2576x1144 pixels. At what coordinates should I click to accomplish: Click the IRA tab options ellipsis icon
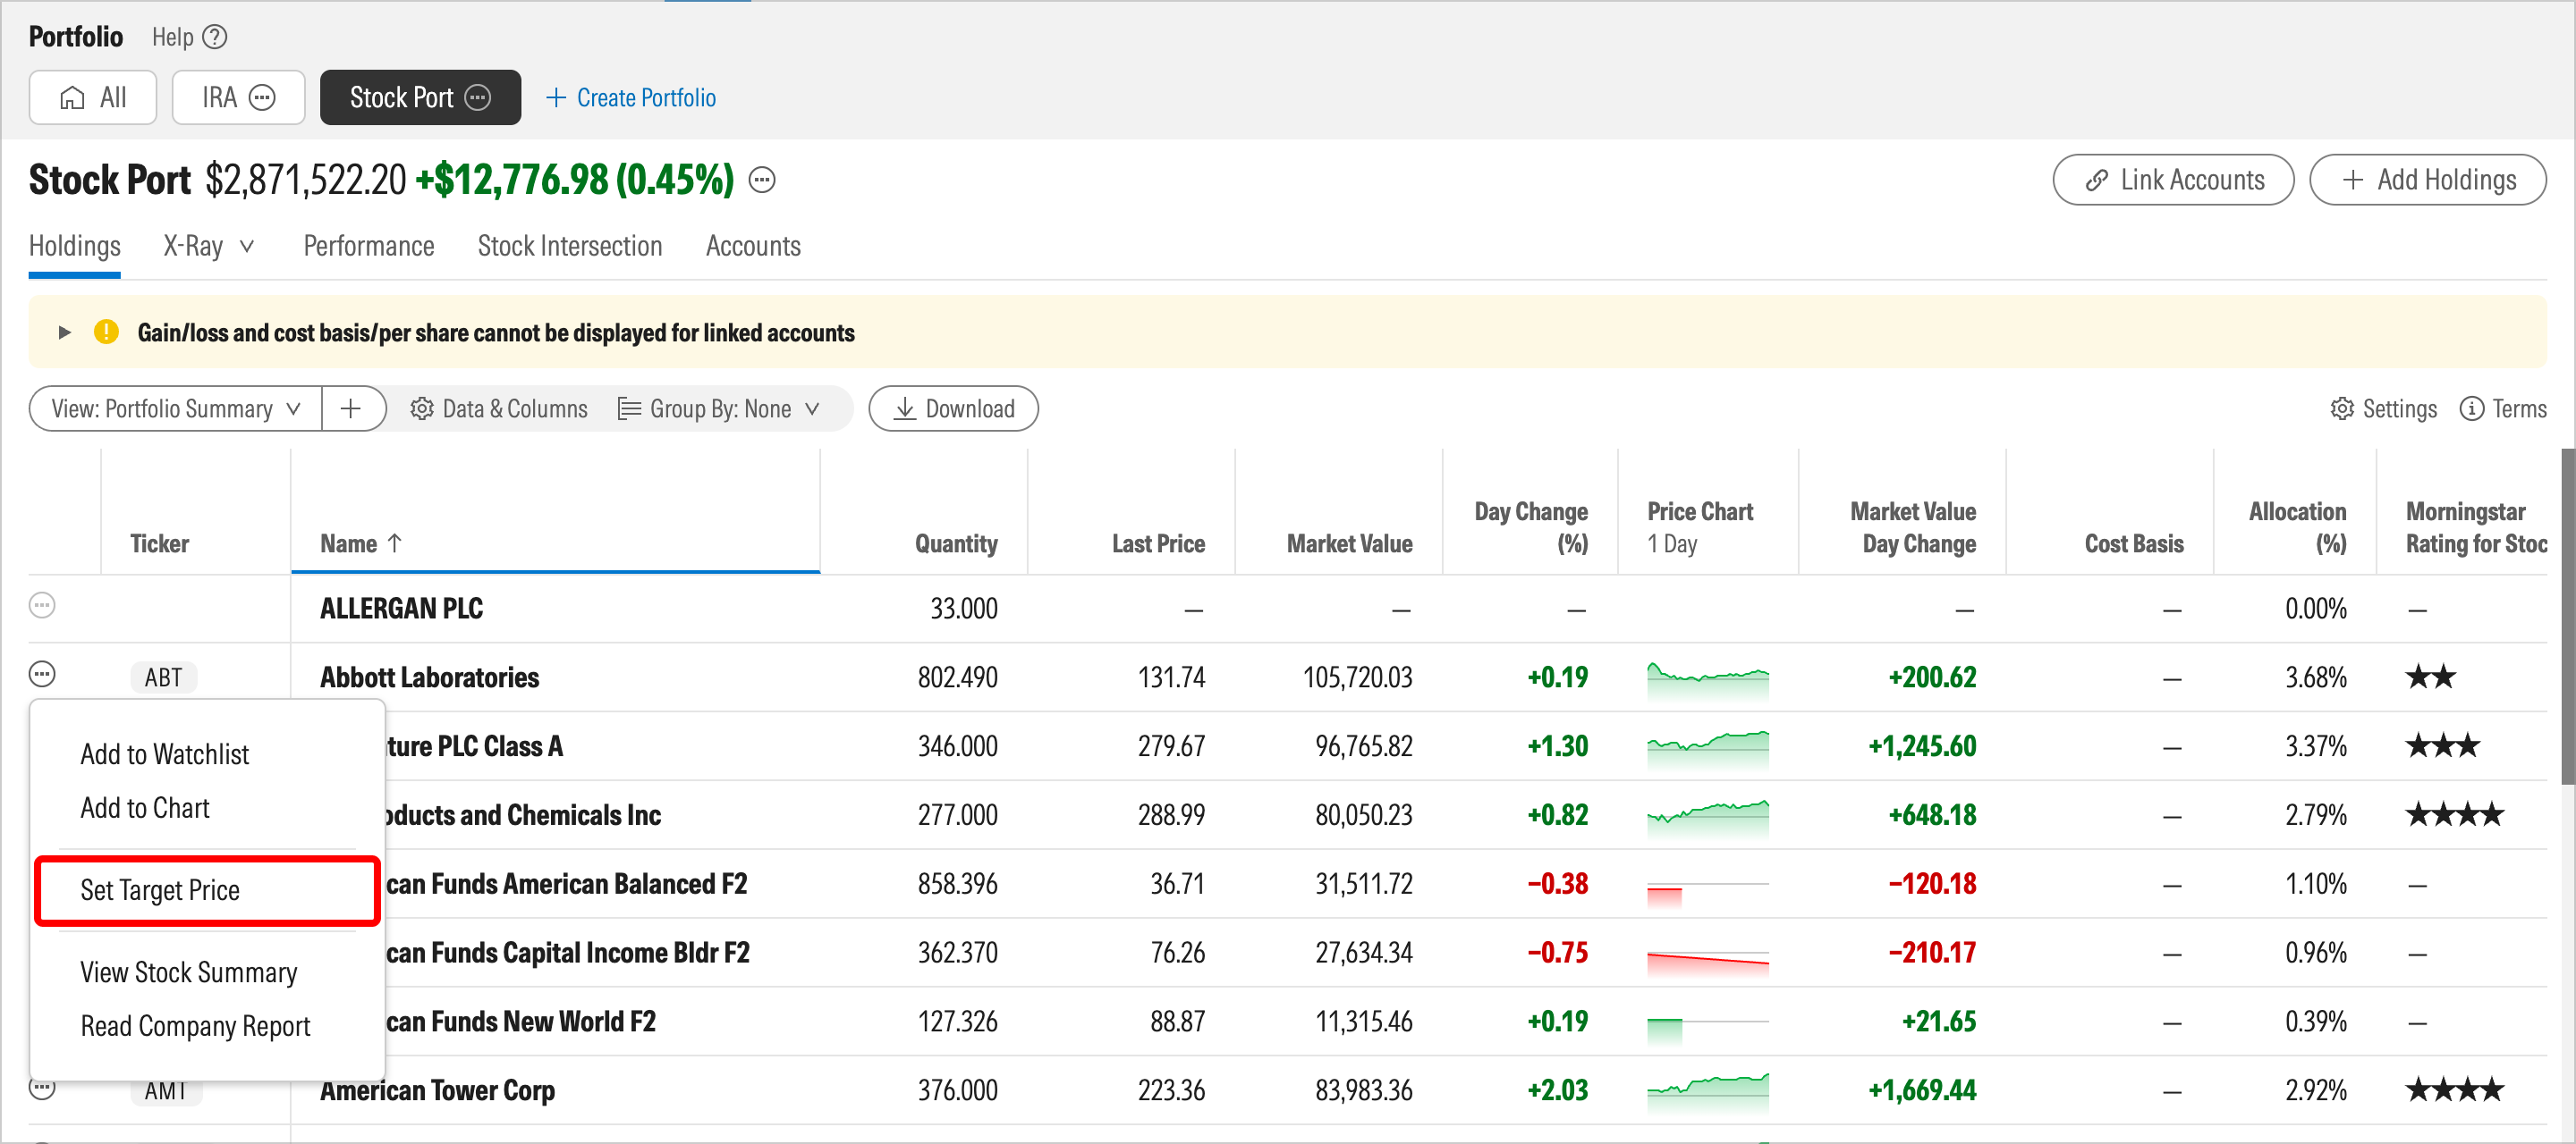point(262,98)
